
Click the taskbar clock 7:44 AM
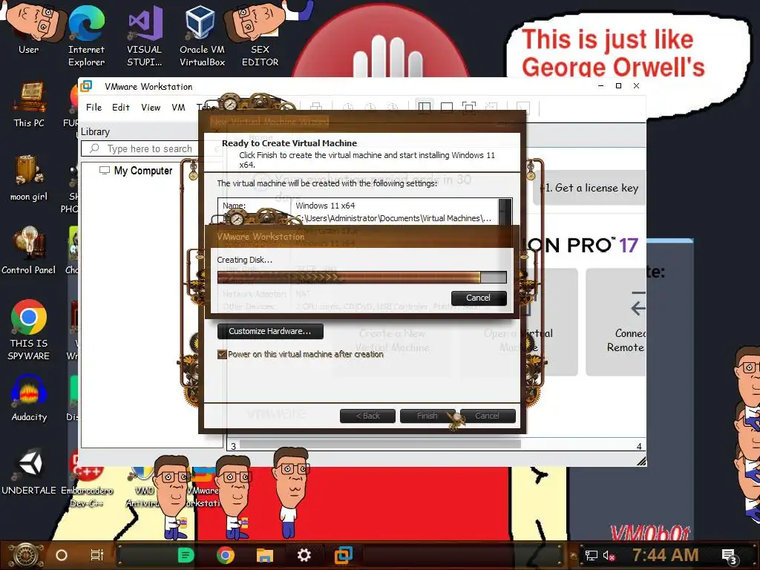(x=665, y=554)
